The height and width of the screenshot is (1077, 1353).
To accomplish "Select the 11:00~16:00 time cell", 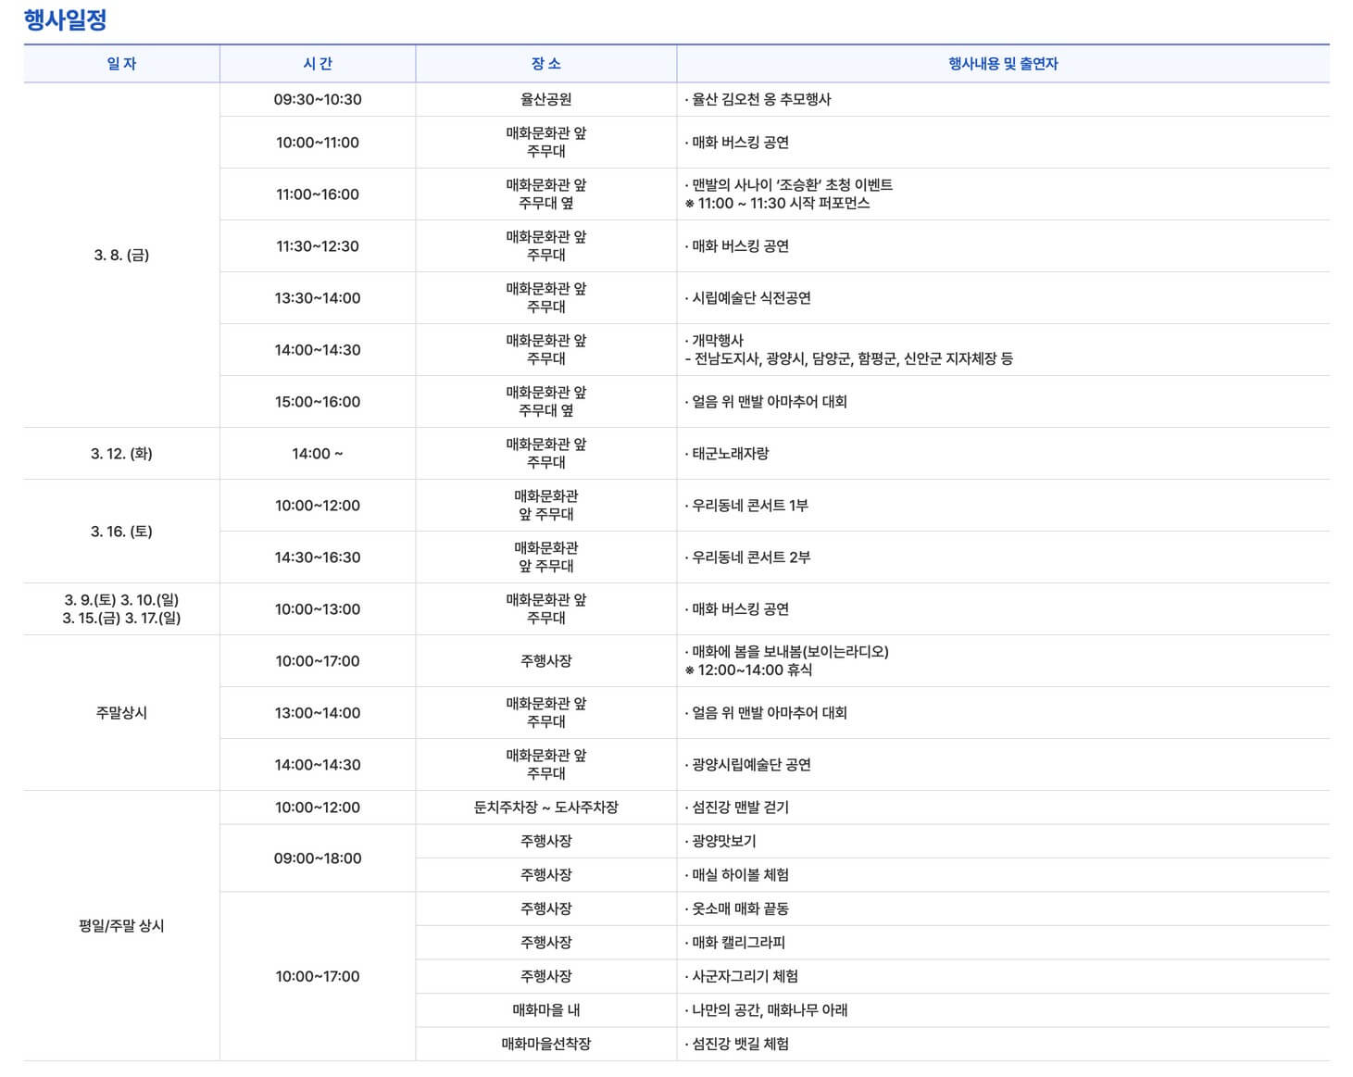I will pos(318,194).
